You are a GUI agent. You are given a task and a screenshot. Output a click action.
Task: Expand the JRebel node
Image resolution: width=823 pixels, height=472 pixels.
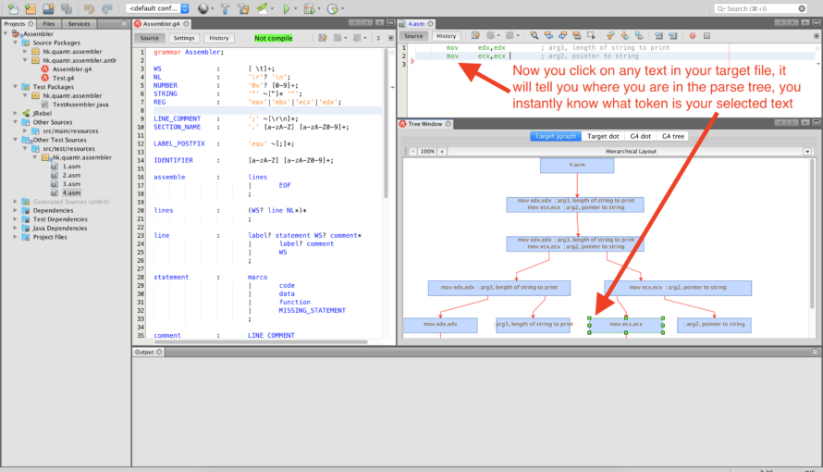pyautogui.click(x=16, y=113)
